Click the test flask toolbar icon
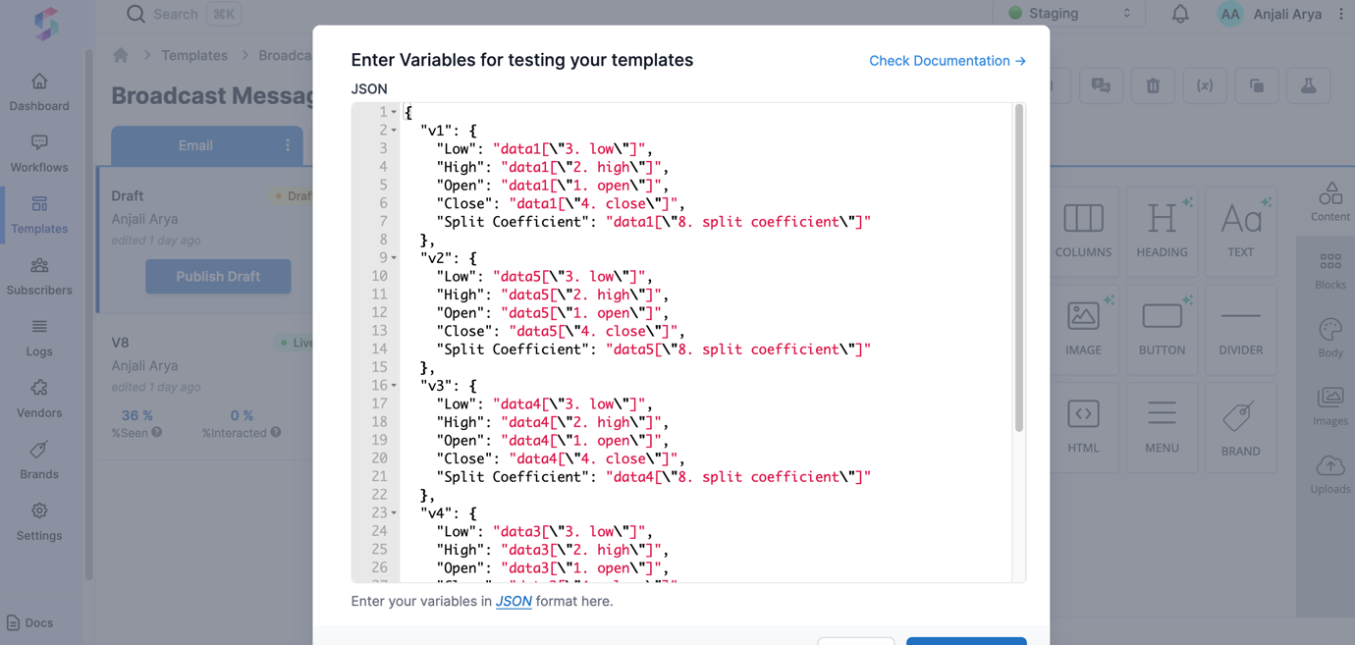The image size is (1355, 645). point(1309,86)
